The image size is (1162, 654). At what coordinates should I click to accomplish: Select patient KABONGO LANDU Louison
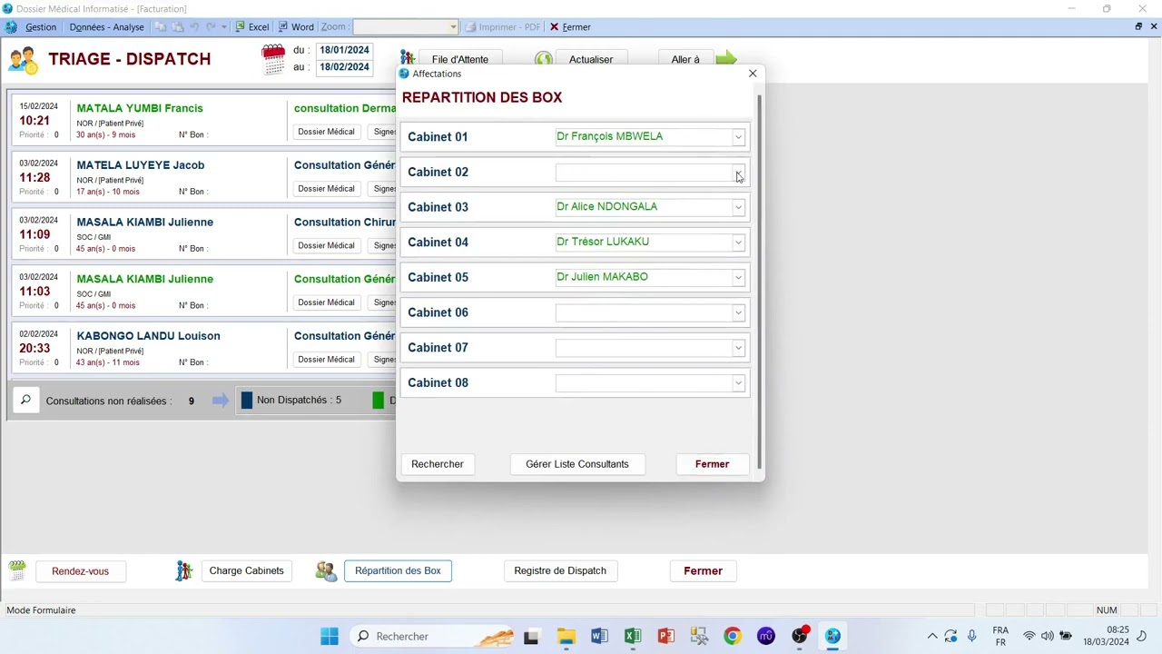tap(148, 336)
